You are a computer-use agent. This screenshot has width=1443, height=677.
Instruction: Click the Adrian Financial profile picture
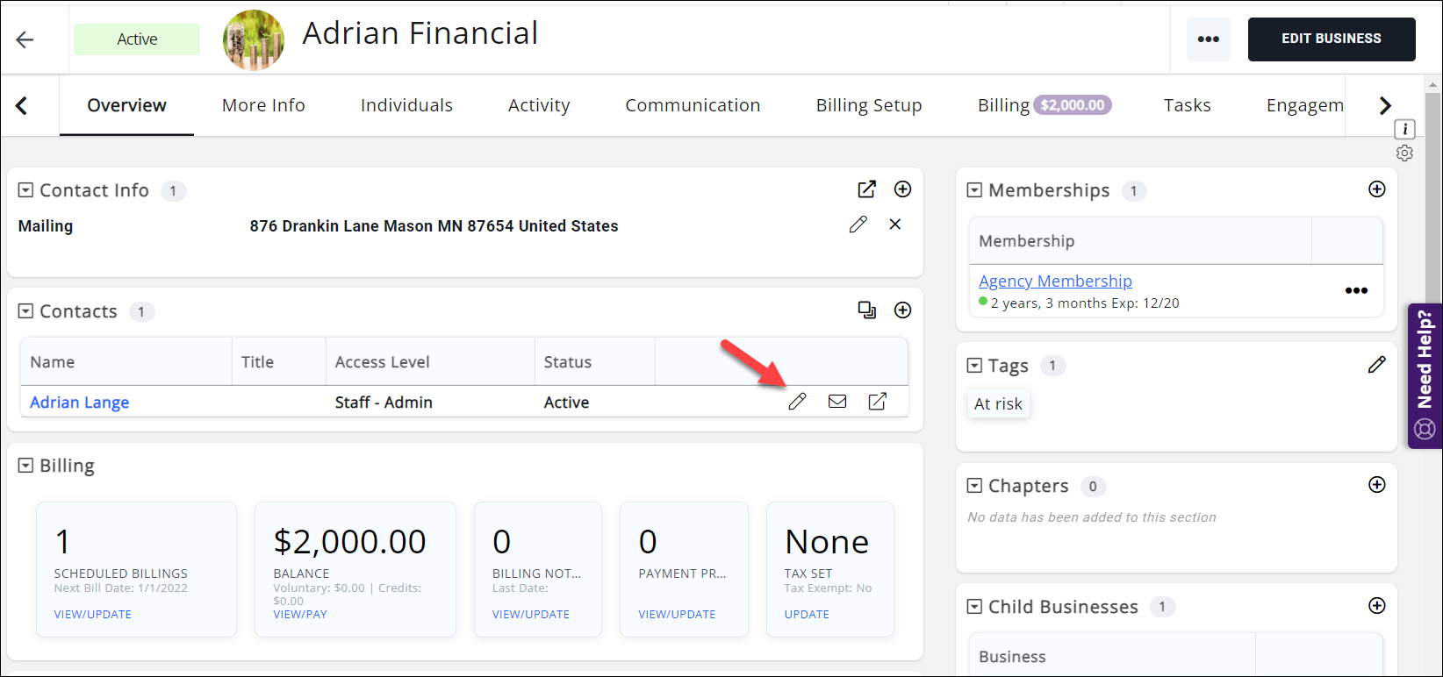pos(254,39)
